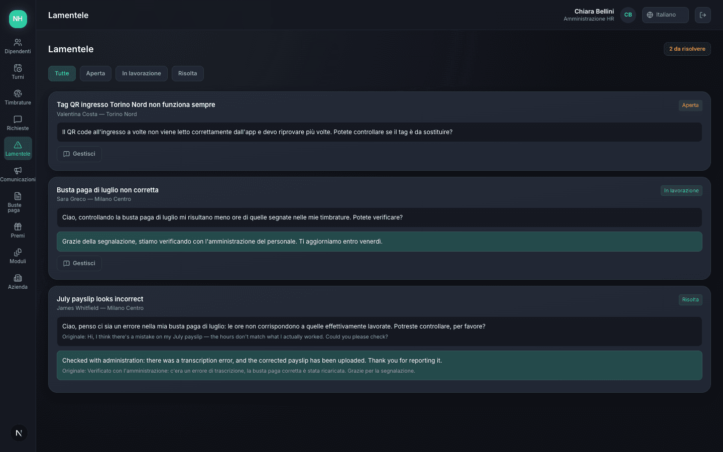The width and height of the screenshot is (723, 452).
Task: Click Gestisci for the Tag QR complaint
Action: point(79,154)
